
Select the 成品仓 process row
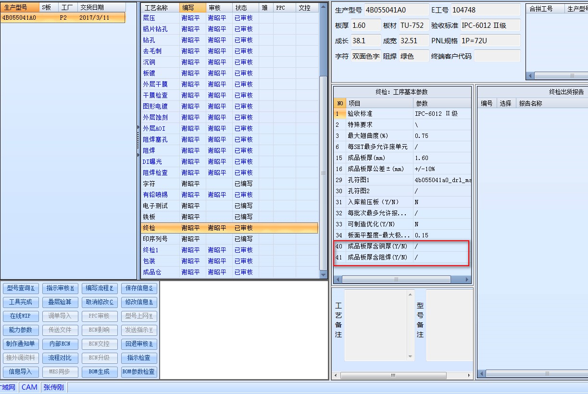[230, 272]
